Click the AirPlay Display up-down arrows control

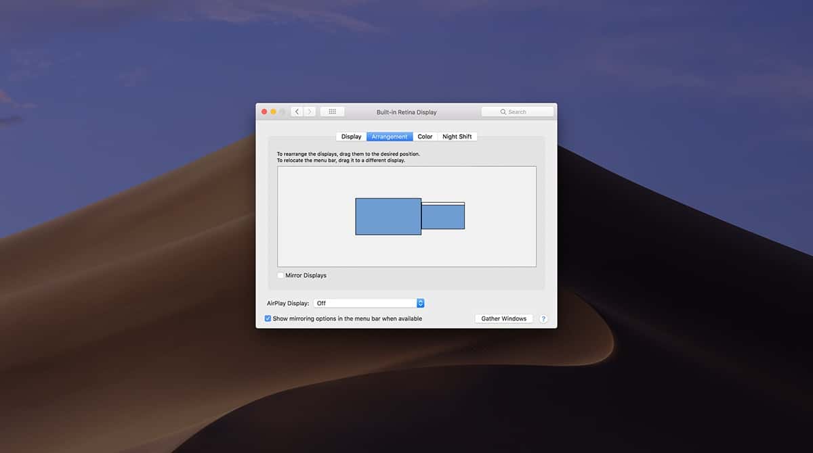tap(420, 303)
